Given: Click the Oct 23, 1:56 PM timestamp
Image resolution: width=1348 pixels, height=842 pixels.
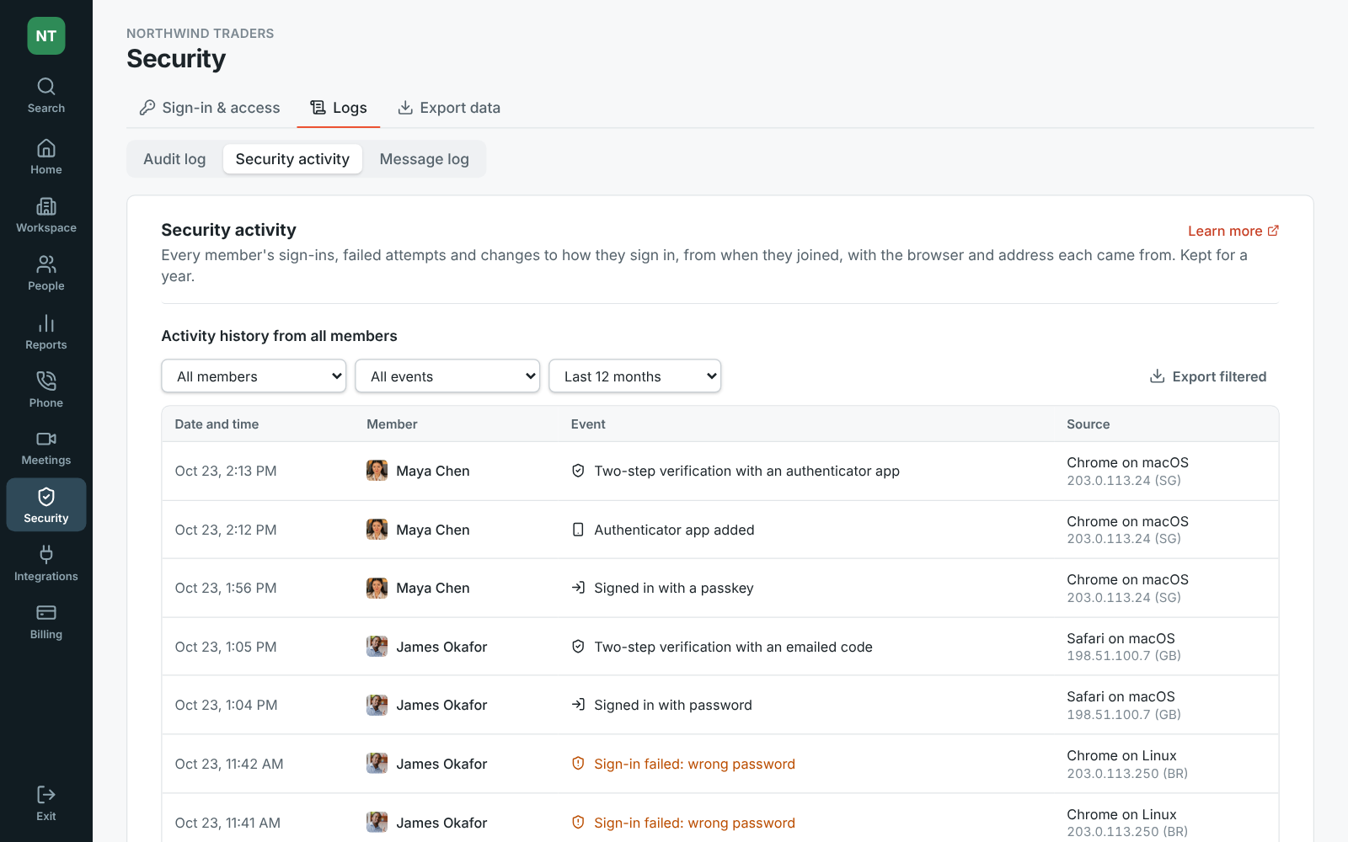Looking at the screenshot, I should tap(226, 588).
